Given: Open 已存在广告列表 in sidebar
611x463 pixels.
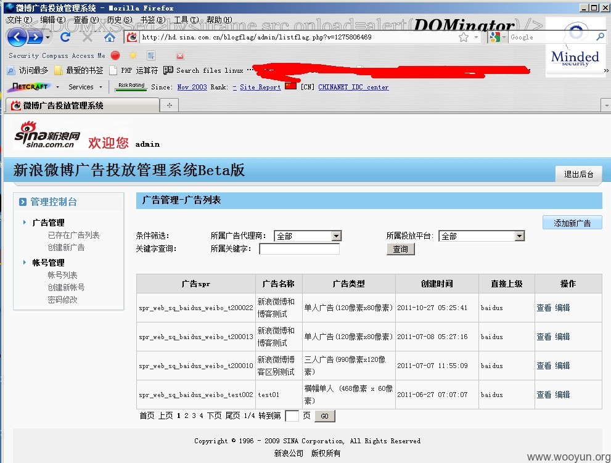Looking at the screenshot, I should pyautogui.click(x=73, y=235).
